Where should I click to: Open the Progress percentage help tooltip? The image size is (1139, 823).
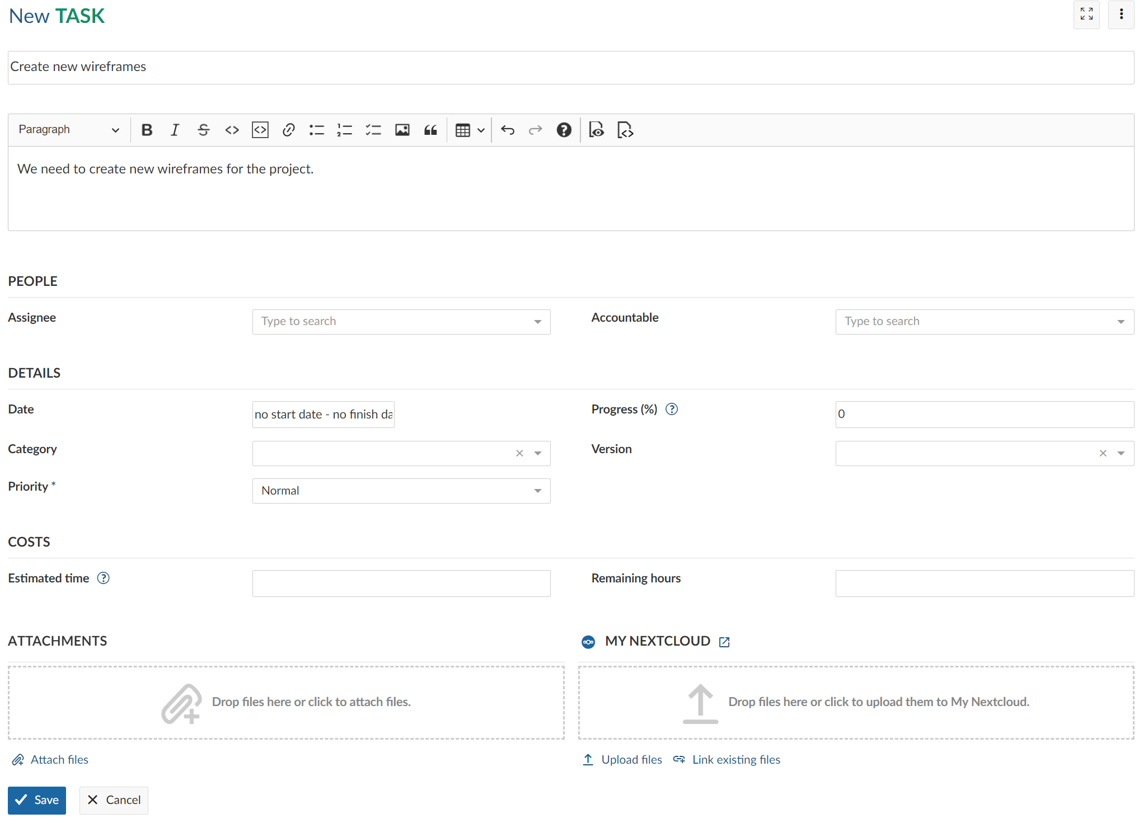[672, 409]
